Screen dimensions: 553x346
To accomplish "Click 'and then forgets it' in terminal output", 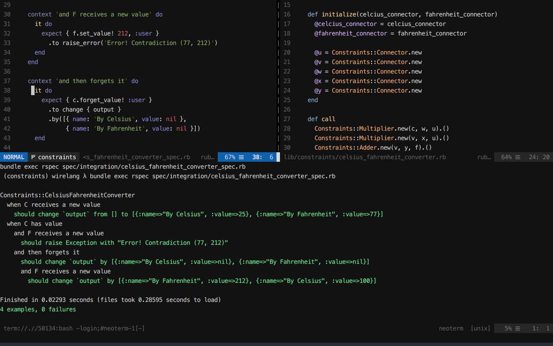I will pyautogui.click(x=47, y=252).
